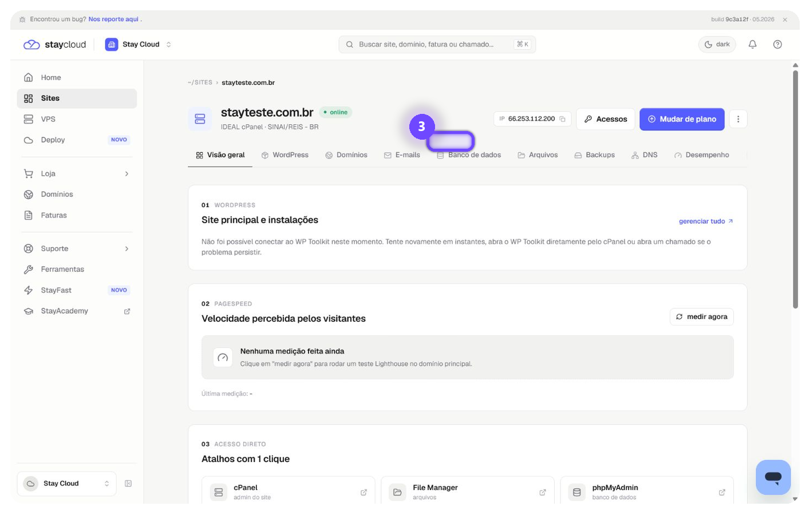
Task: Open the Stay Cloud account selector at bottom
Action: click(66, 484)
